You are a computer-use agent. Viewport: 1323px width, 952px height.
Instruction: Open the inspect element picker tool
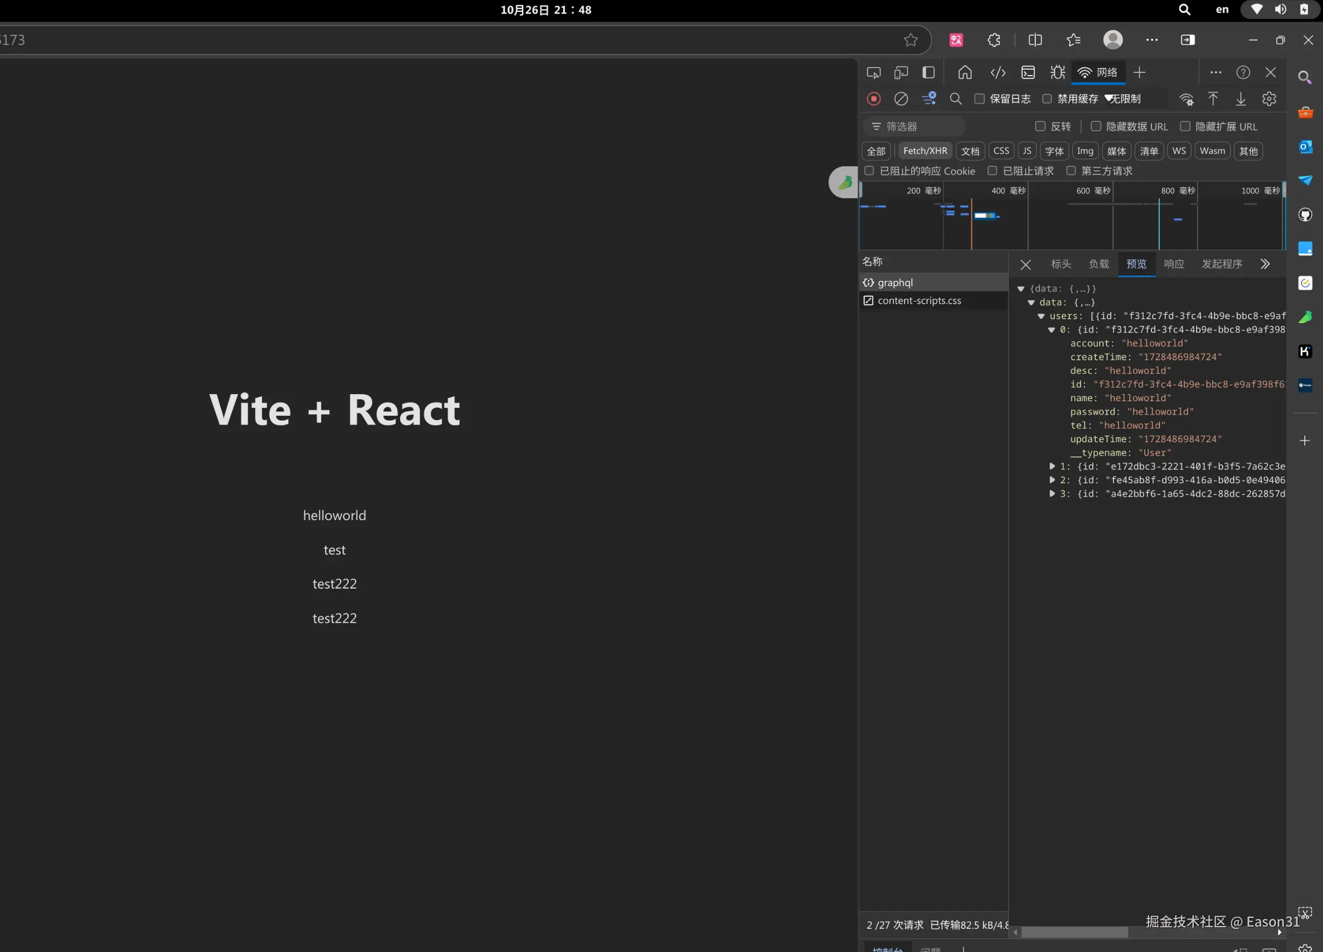click(x=873, y=72)
